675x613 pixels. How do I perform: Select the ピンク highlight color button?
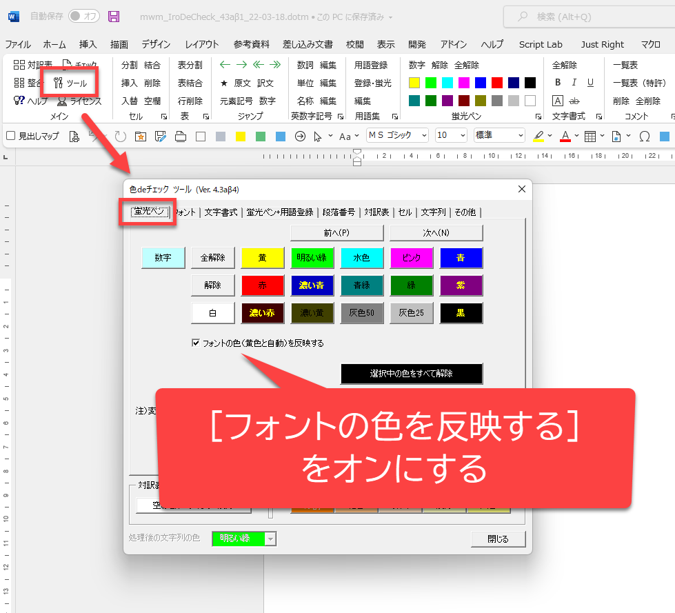(412, 258)
